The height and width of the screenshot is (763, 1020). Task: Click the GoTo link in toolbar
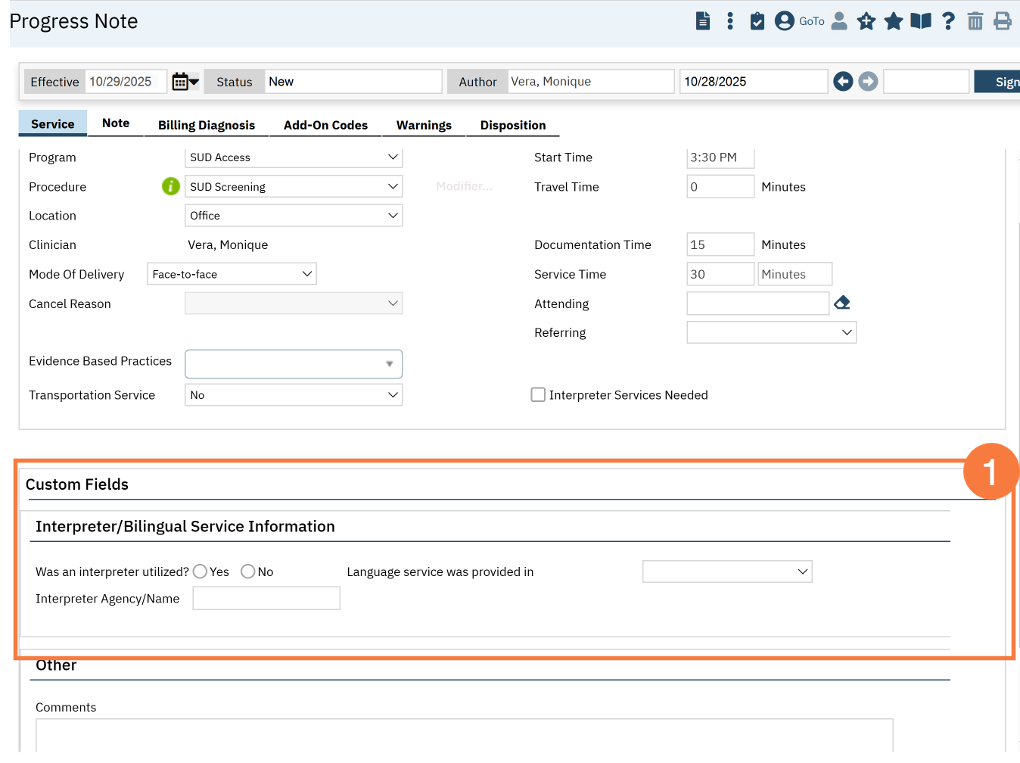coord(811,21)
